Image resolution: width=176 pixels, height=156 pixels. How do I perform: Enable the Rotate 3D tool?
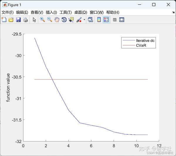pyautogui.click(x=64, y=20)
